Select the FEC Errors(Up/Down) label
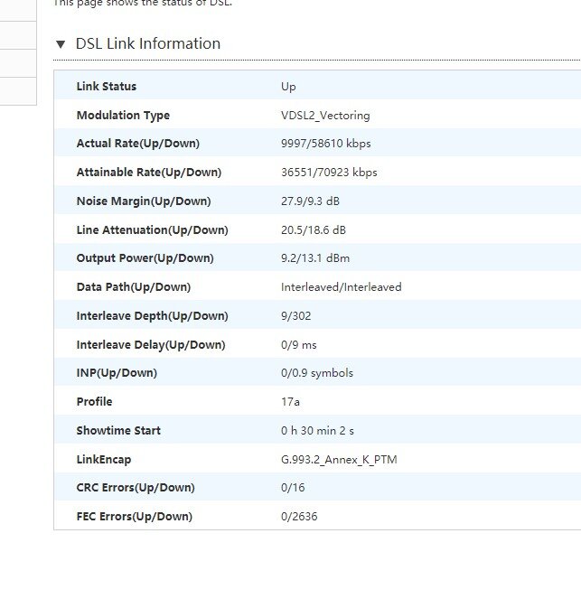 (x=135, y=517)
